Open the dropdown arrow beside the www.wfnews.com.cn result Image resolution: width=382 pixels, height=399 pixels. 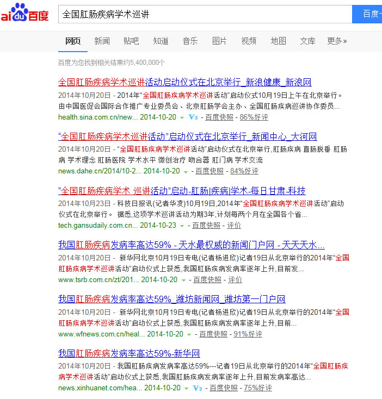(189, 334)
